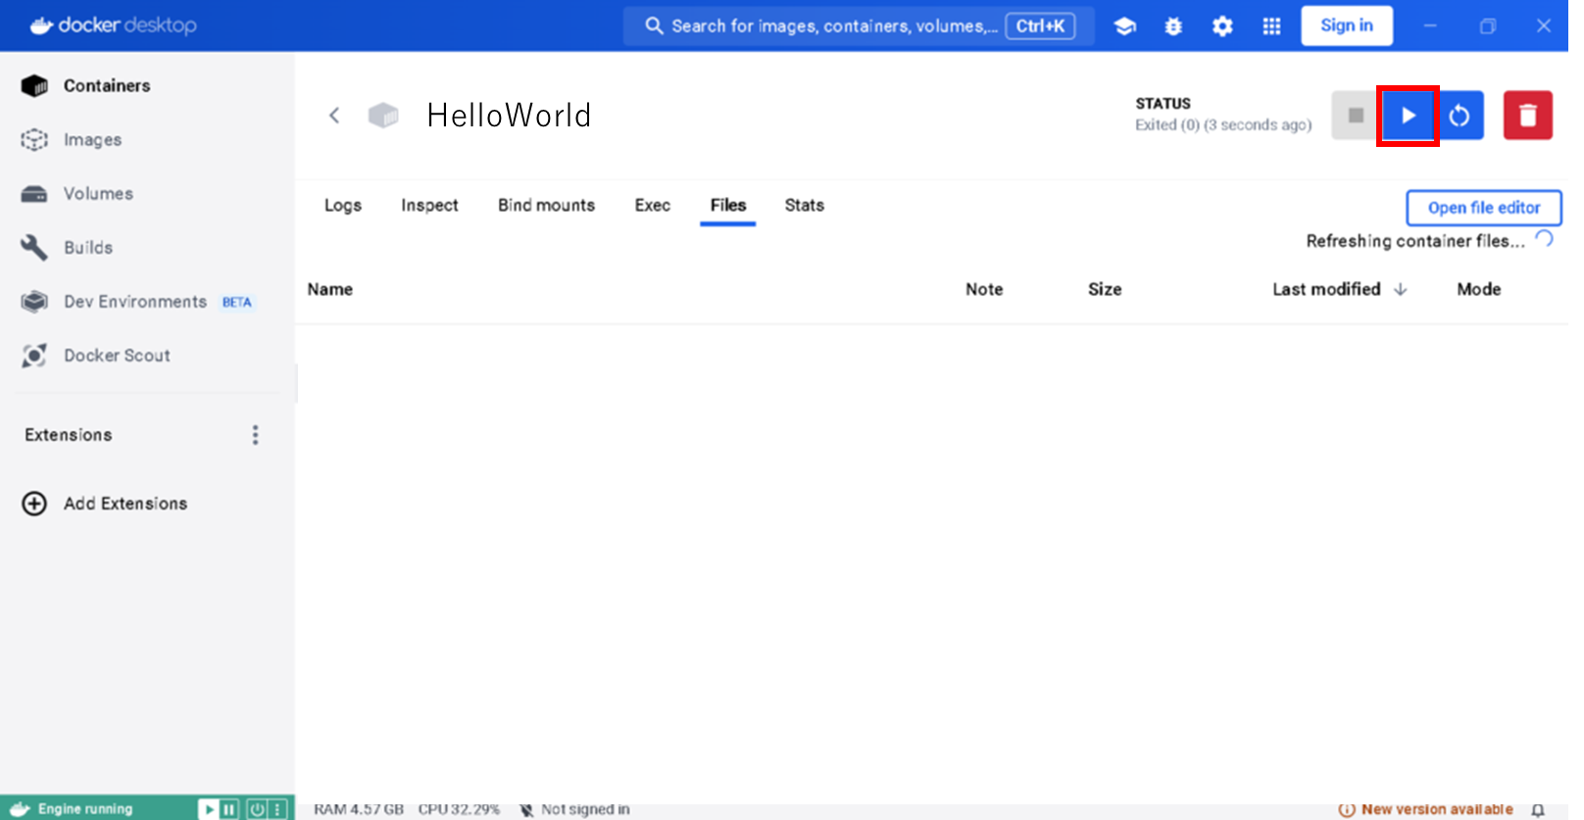
Task: Resume engine with status bar play button
Action: (208, 809)
